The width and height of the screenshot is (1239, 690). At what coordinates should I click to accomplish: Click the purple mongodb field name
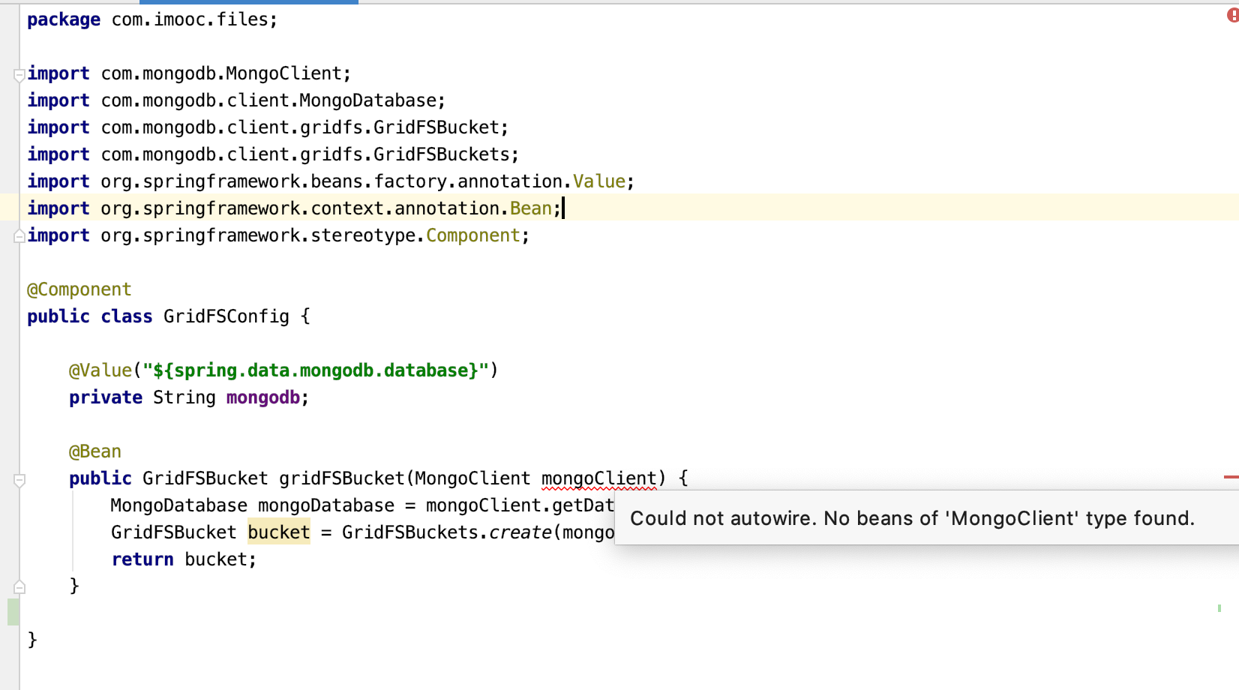point(263,397)
